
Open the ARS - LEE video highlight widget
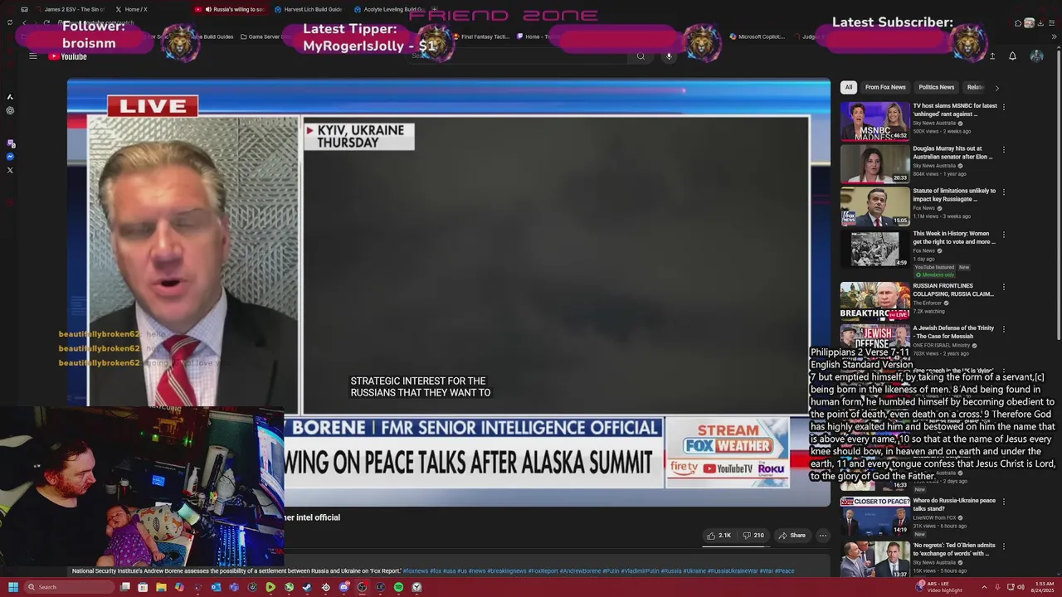pos(938,587)
